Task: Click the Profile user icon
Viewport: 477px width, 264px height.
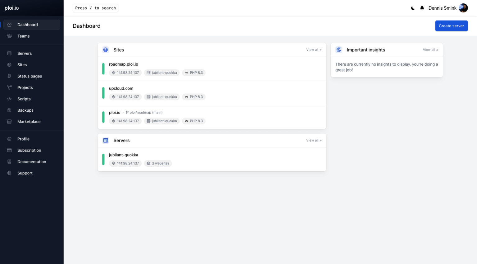Action: [9, 139]
